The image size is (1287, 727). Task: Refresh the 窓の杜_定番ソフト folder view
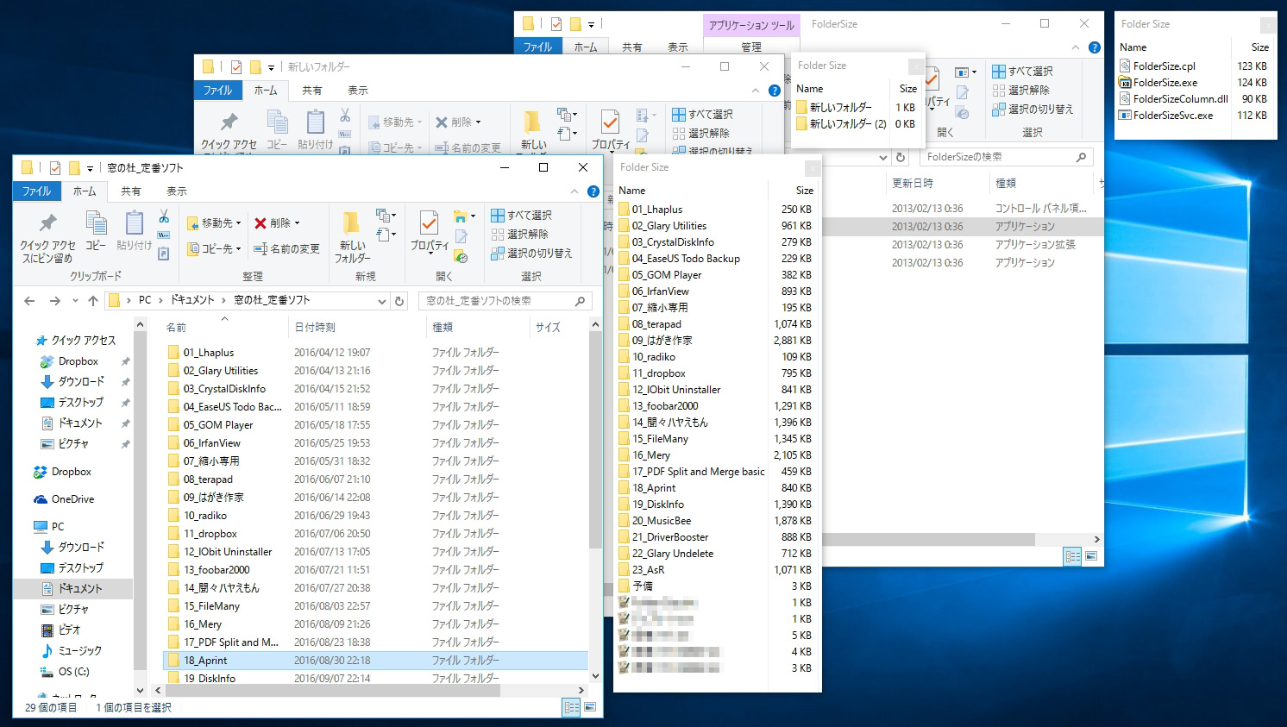[x=399, y=301]
